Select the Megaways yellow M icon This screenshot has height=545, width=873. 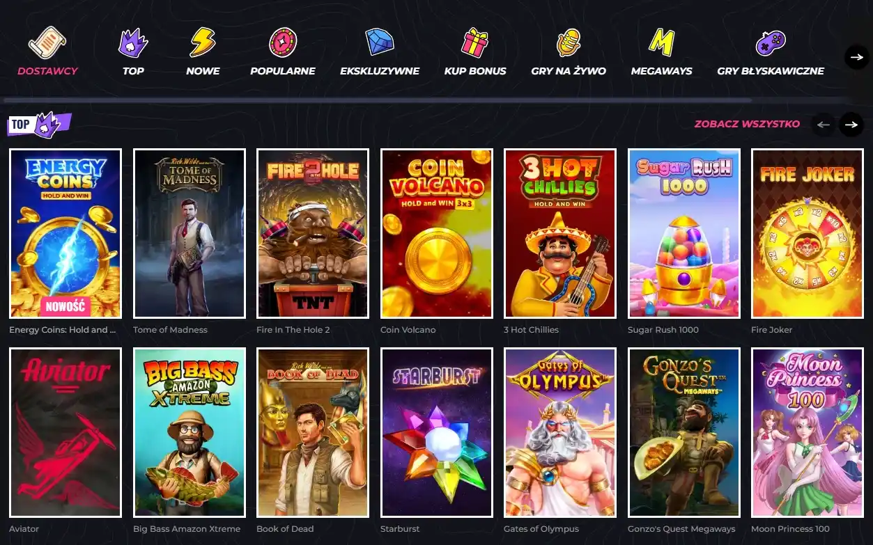pos(661,42)
